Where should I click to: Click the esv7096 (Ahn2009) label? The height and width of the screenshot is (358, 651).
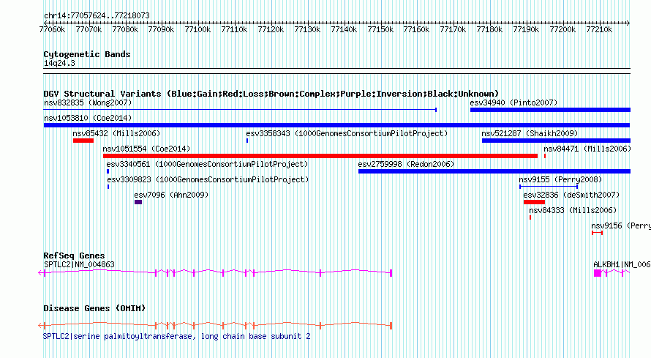point(171,195)
